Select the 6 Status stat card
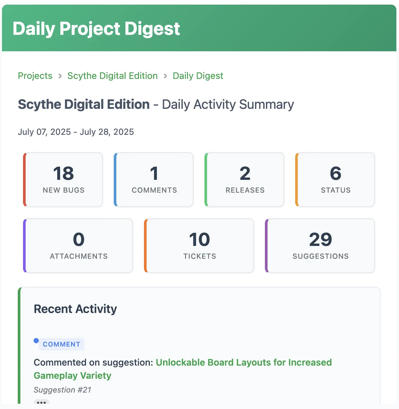Image resolution: width=399 pixels, height=409 pixels. click(335, 180)
